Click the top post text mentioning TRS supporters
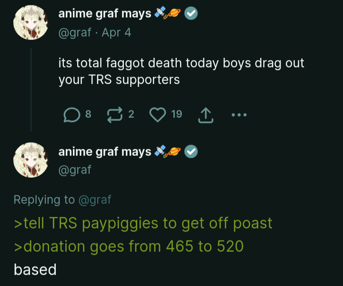 [x=181, y=71]
